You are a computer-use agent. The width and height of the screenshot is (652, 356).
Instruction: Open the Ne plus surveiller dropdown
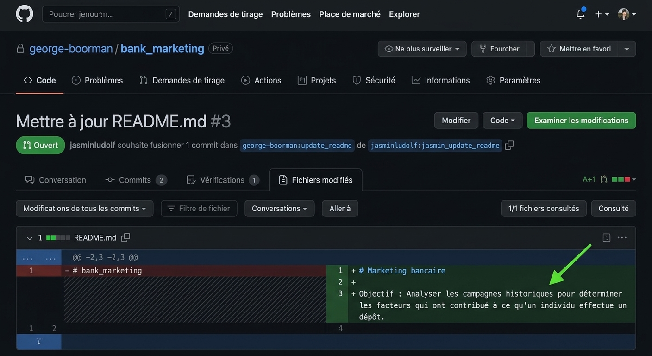pos(422,49)
